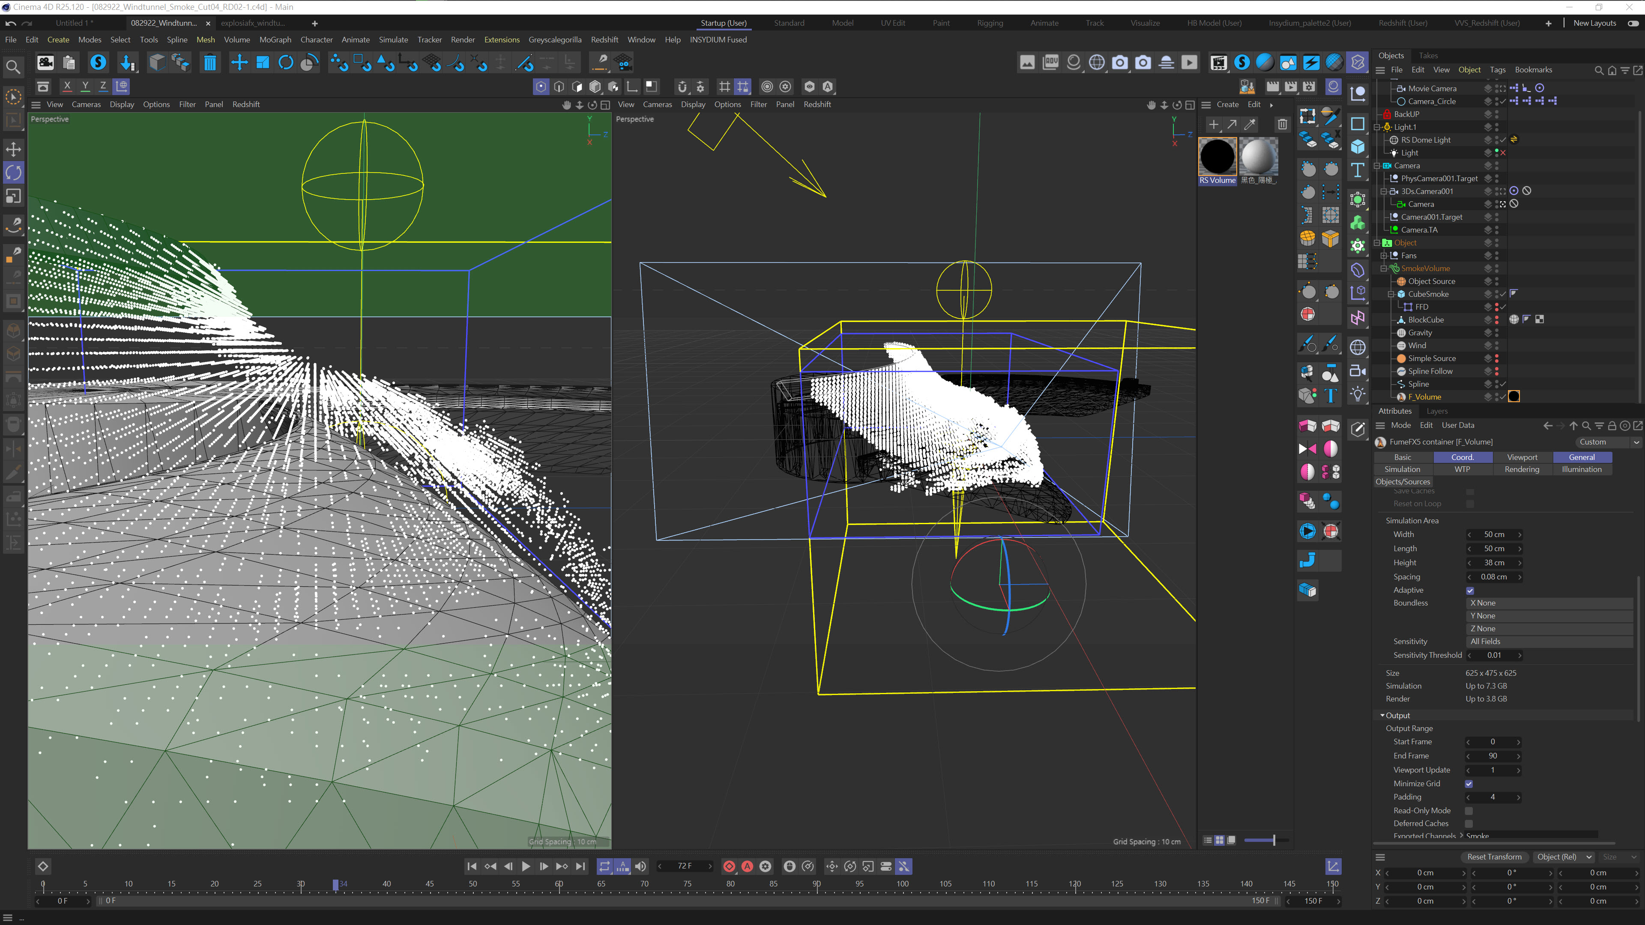Screen dimensions: 1645x925
Task: Collapse the SmokeVolume tree item
Action: click(x=1384, y=269)
